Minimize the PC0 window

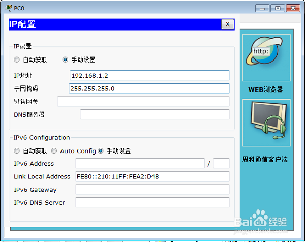(262, 8)
